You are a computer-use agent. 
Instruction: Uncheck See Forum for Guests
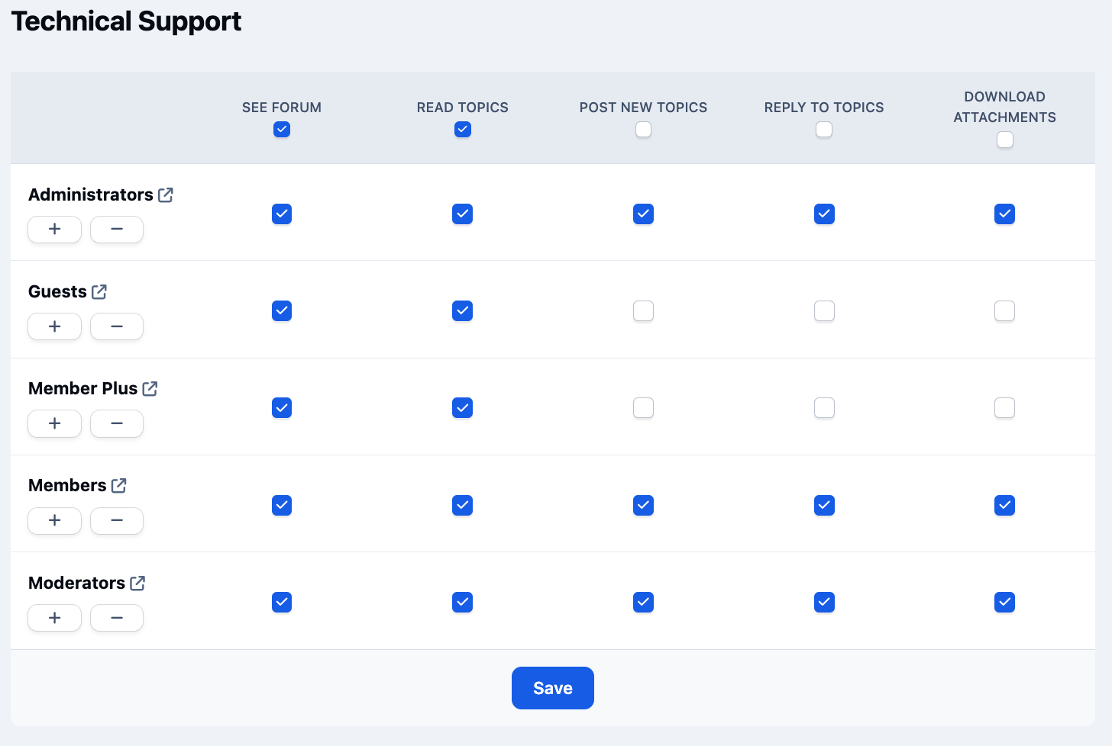[x=282, y=311]
